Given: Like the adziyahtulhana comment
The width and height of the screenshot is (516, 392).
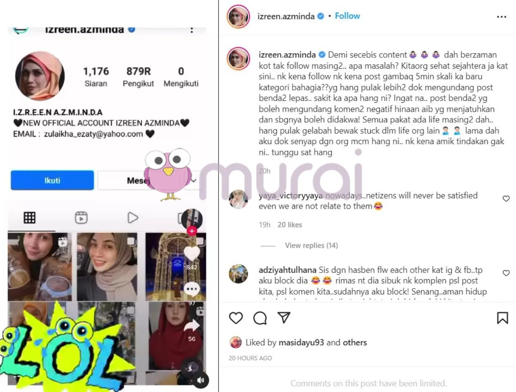Looking at the screenshot, I should [x=506, y=273].
